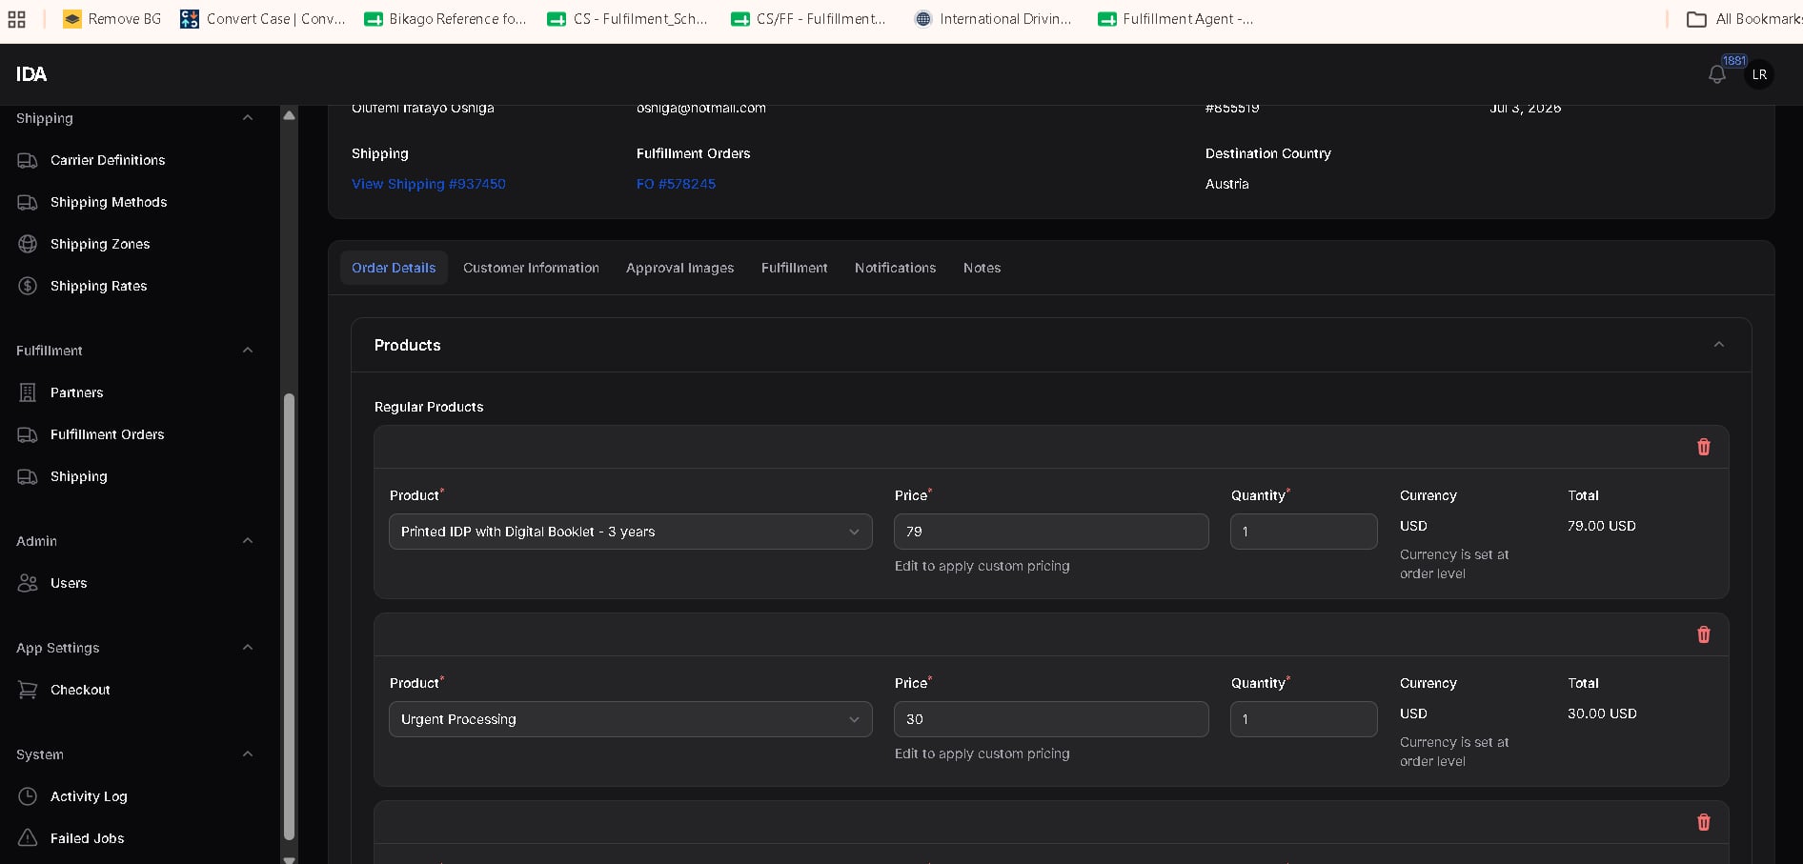This screenshot has width=1803, height=864.
Task: Open fulfillment order FO #578245
Action: point(677,184)
